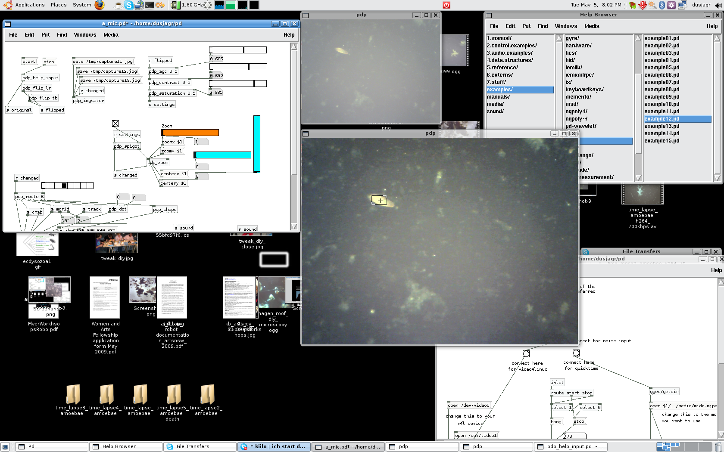Image resolution: width=724 pixels, height=452 pixels.
Task: Select 5.reference/ in Help Browser
Action: point(520,68)
